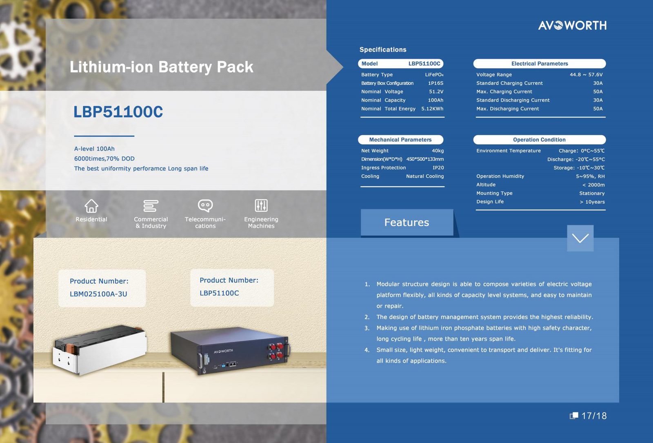The image size is (653, 443).
Task: Click the 6000times,70% DOD line
Action: click(104, 159)
